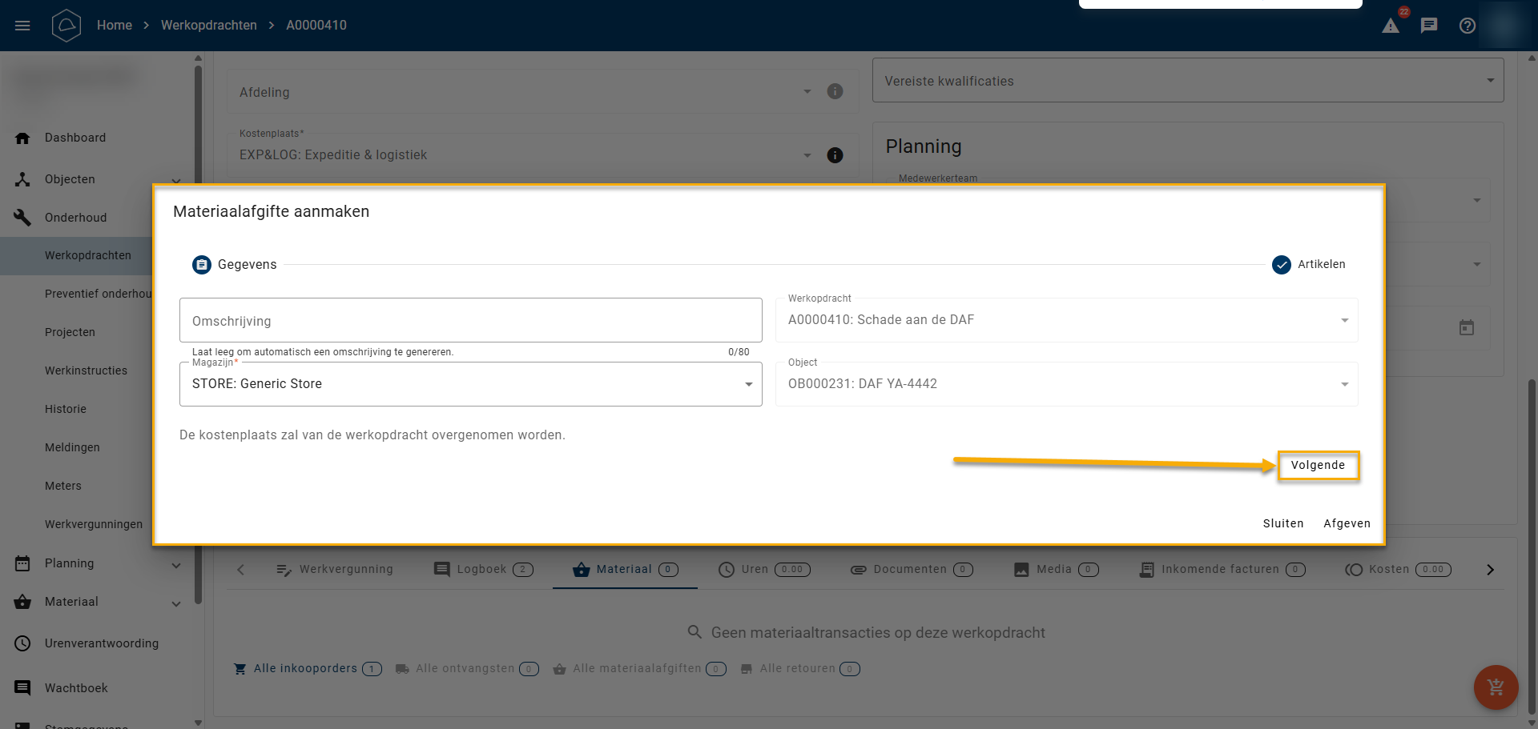The image size is (1538, 729).
Task: Click the application logo in header
Action: coord(66,26)
